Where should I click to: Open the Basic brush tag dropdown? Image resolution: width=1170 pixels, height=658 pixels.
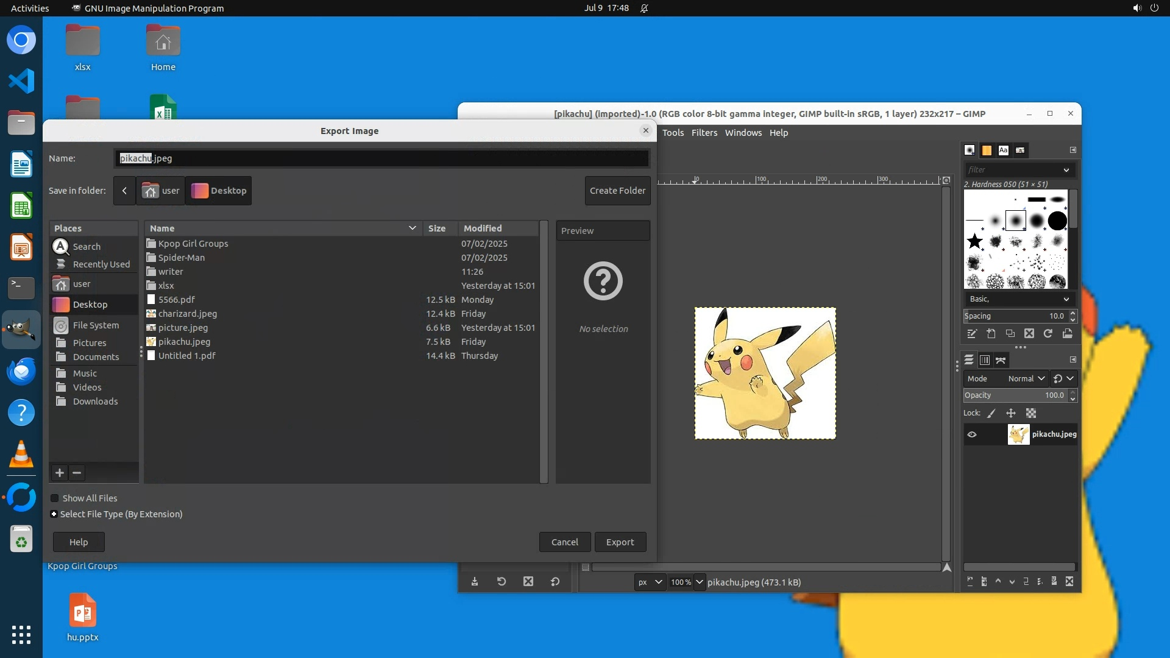[1019, 299]
